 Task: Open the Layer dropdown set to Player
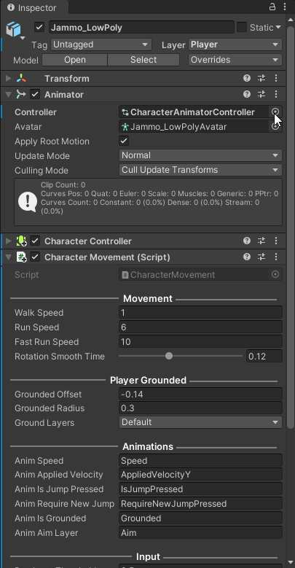[x=235, y=44]
